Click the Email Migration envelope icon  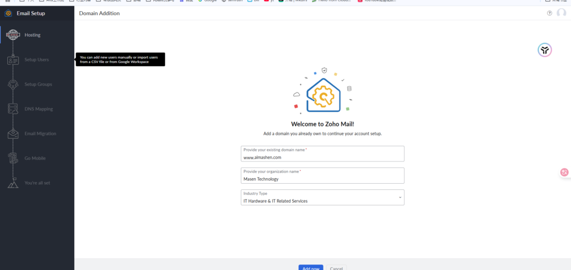click(x=13, y=134)
